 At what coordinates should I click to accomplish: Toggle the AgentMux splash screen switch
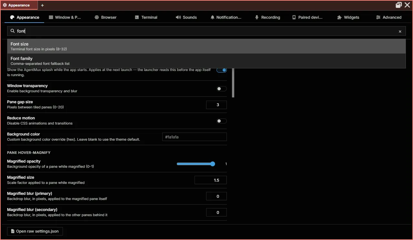point(222,70)
